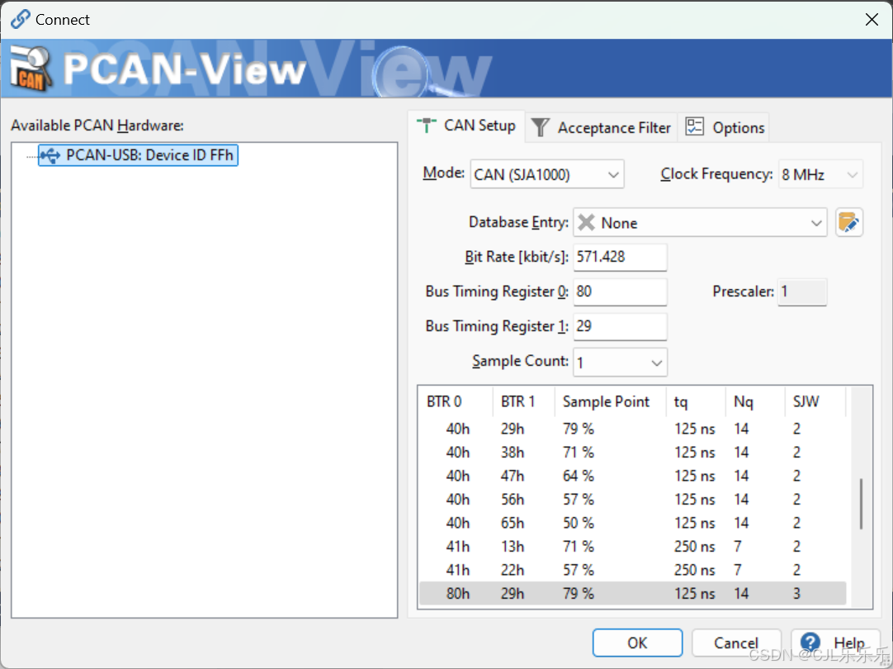Click the checklist icon on Options tab
The image size is (893, 669).
[695, 126]
